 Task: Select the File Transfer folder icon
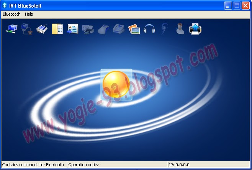point(57,29)
